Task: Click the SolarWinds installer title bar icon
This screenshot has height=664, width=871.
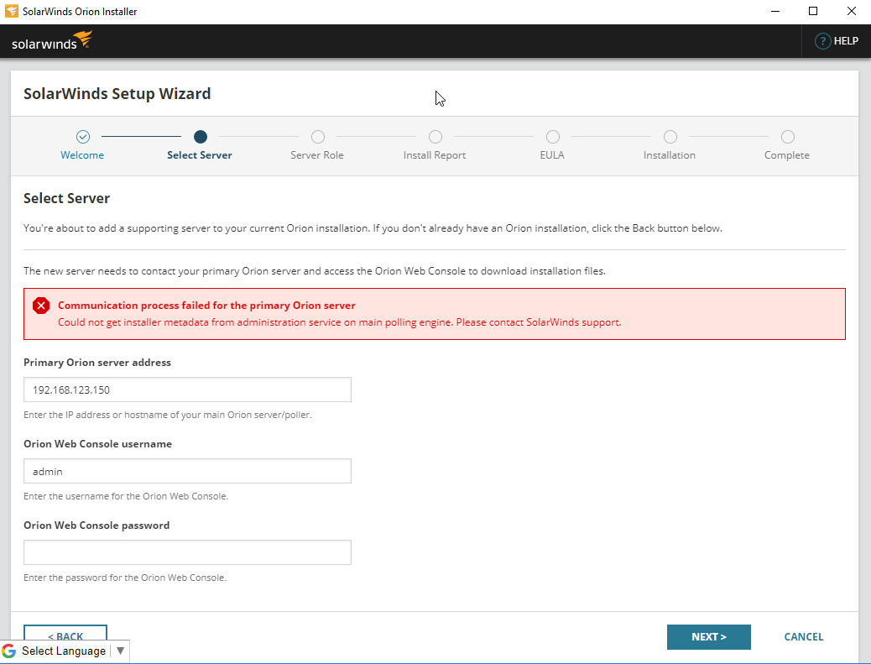Action: (11, 11)
